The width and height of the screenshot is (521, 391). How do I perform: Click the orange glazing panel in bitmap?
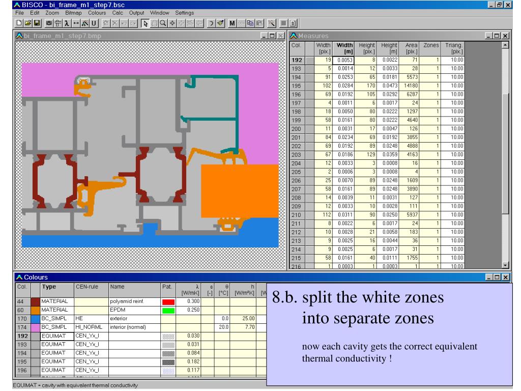point(239,190)
